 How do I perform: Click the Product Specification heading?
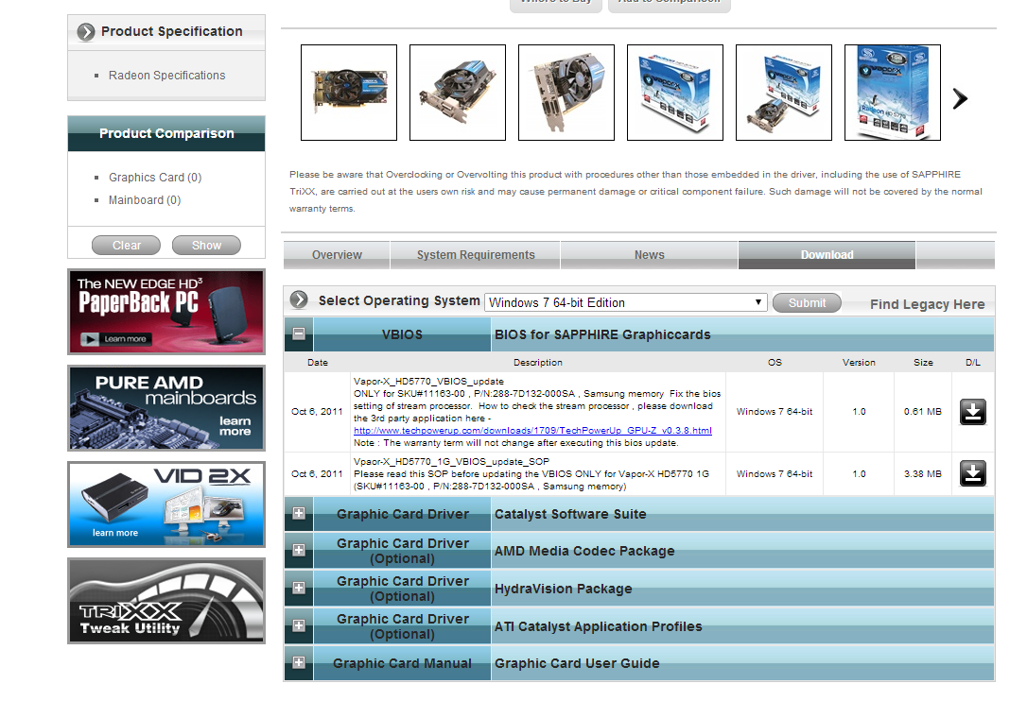pos(172,31)
